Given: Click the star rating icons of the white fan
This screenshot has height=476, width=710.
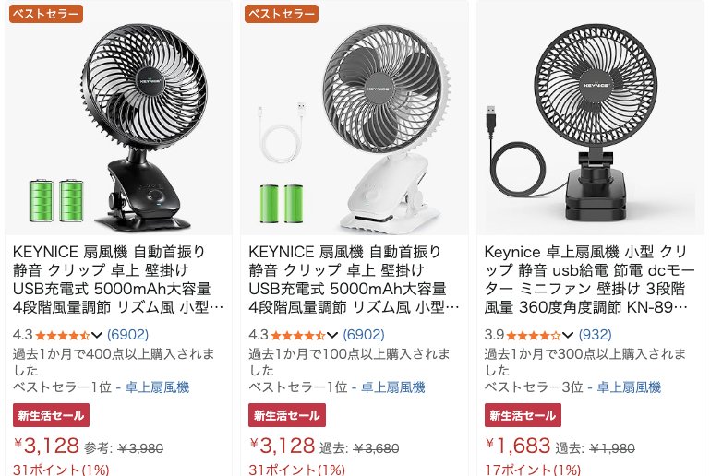Looking at the screenshot, I should pyautogui.click(x=298, y=335).
